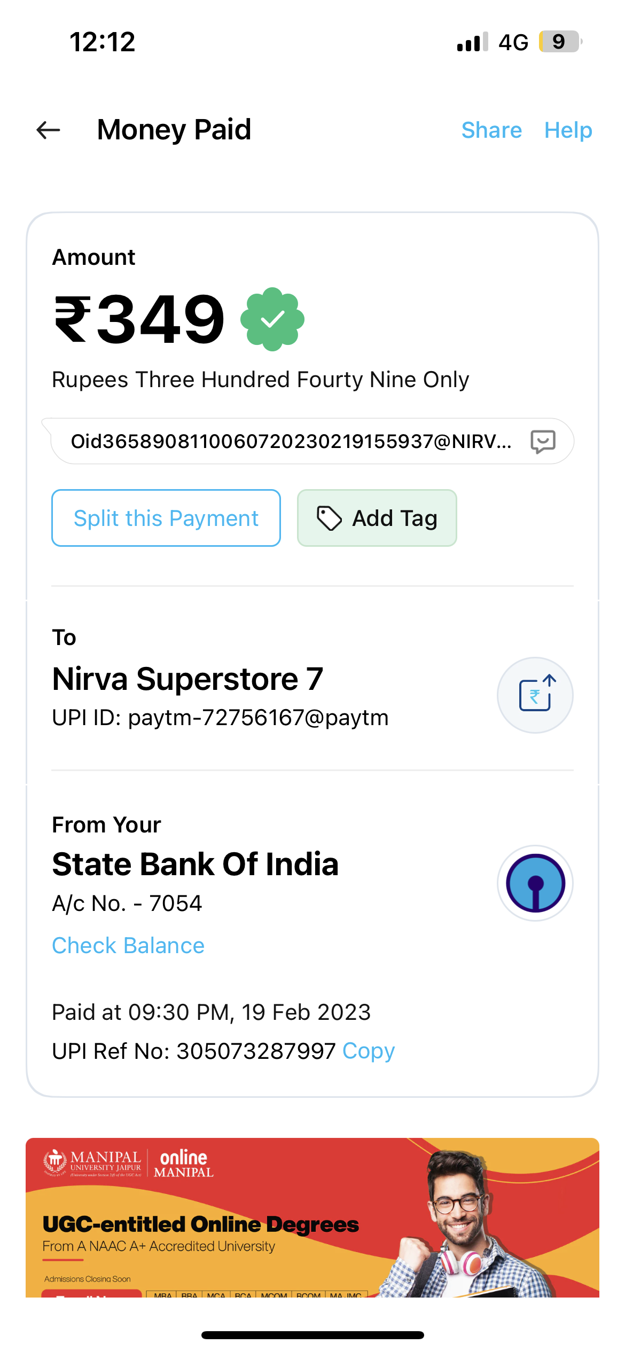The image size is (625, 1352).
Task: Tap the State Bank Of India logo
Action: 535,883
